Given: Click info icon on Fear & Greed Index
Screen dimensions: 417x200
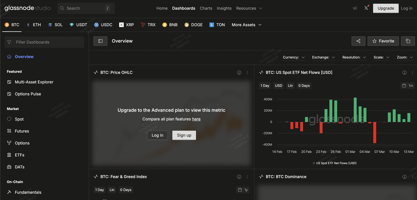Looking at the screenshot, I should (x=239, y=177).
